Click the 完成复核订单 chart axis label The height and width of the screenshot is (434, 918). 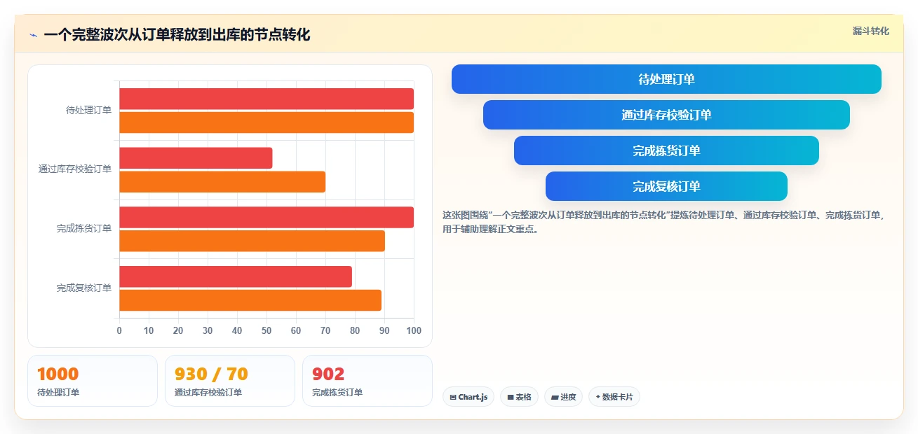tap(84, 288)
